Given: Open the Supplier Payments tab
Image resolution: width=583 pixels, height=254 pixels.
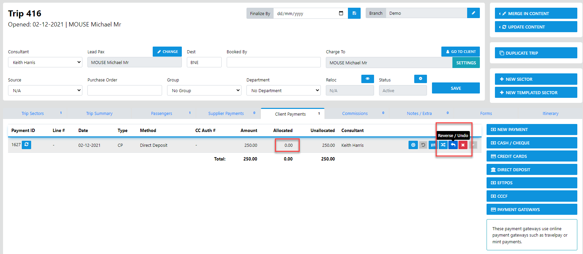Looking at the screenshot, I should click(x=226, y=114).
